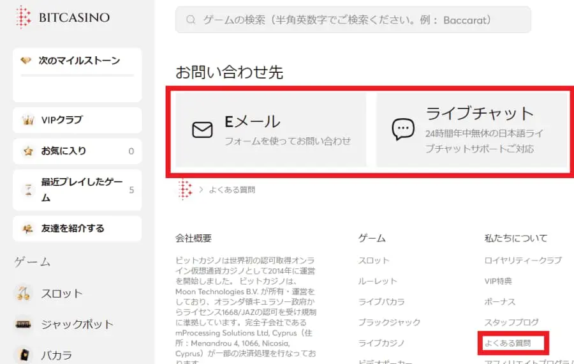Click the favorites star icon
The width and height of the screenshot is (574, 364).
point(28,151)
